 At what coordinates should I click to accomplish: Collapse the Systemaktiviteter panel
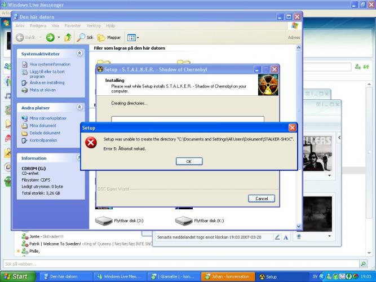(79, 54)
